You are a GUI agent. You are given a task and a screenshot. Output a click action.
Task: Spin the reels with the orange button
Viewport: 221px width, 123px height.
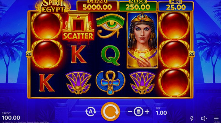[x=110, y=112]
